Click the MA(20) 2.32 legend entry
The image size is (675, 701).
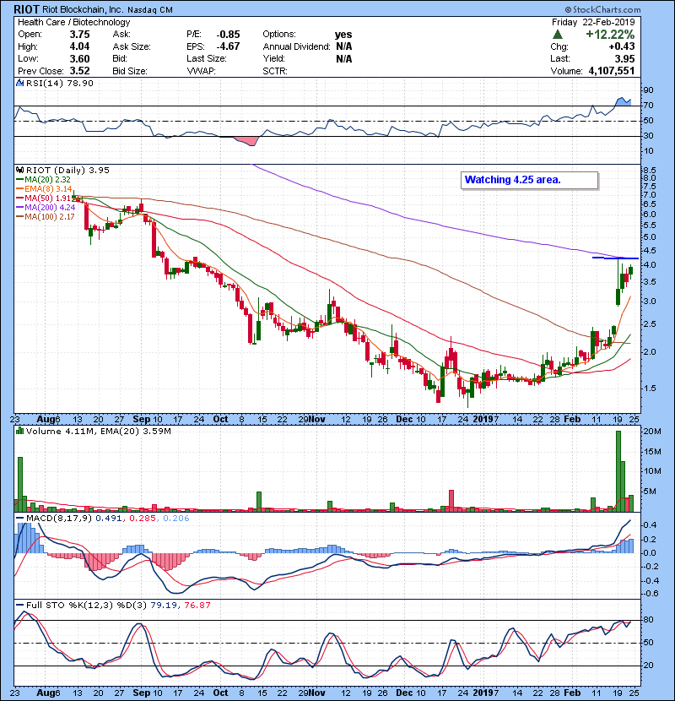44,179
